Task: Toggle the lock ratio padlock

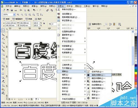Action: 44,23
